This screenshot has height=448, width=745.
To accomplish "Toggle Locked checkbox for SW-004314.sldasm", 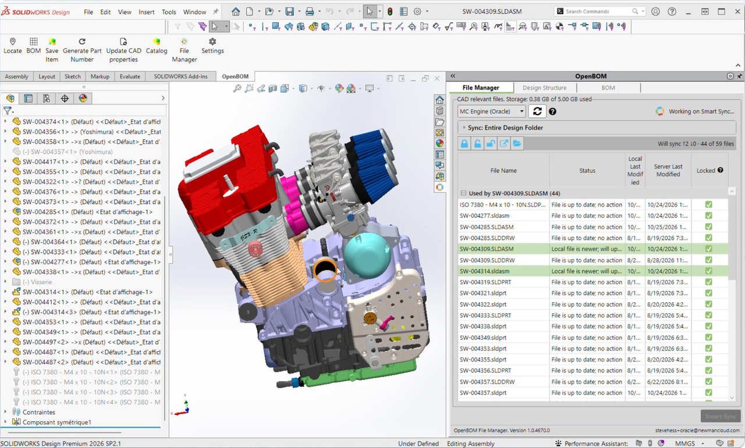I will pyautogui.click(x=708, y=271).
